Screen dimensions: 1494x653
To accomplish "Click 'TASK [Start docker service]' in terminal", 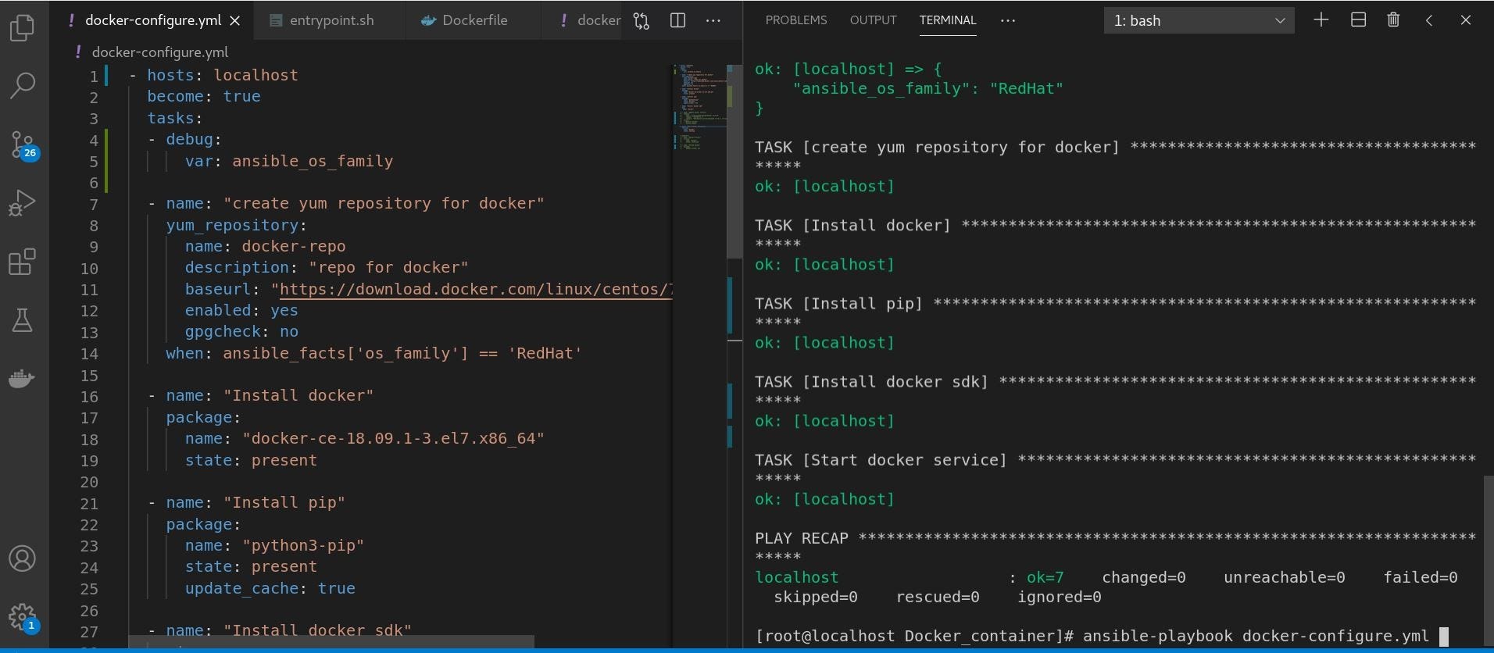I will [881, 460].
